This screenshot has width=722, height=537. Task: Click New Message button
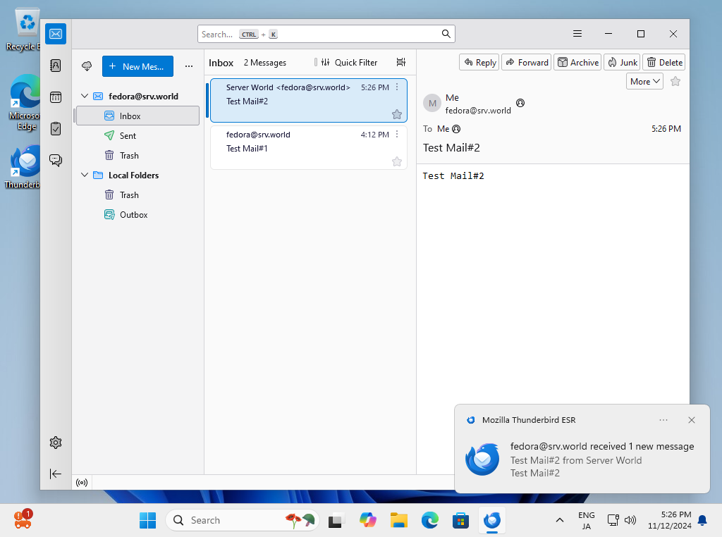(137, 66)
